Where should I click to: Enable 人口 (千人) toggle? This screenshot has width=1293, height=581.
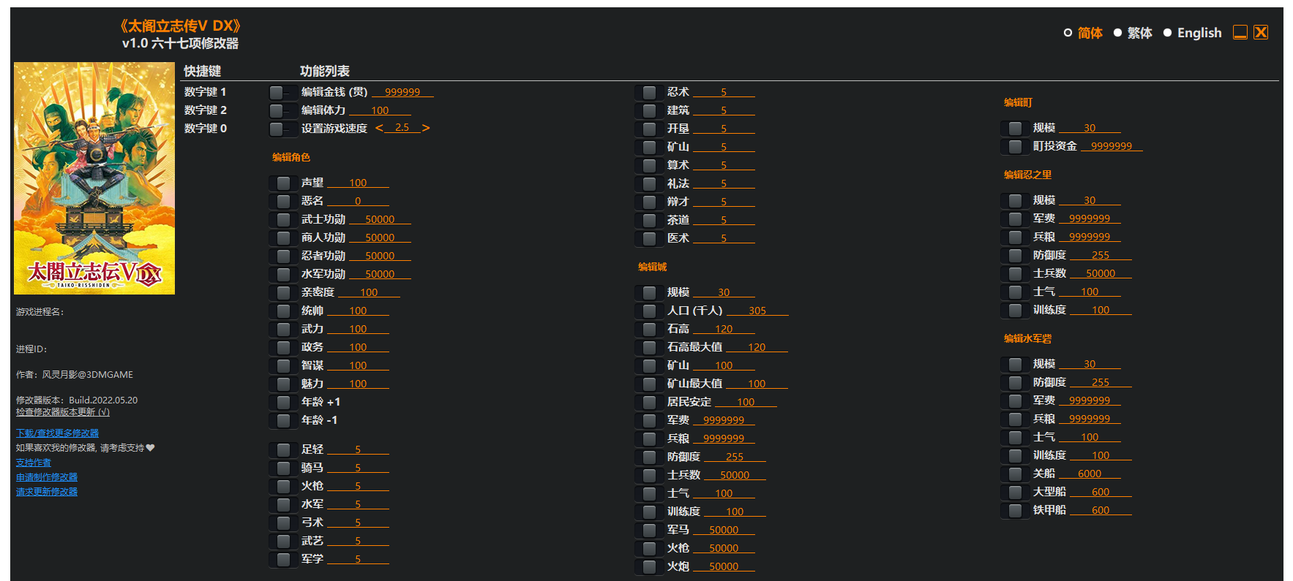point(648,311)
